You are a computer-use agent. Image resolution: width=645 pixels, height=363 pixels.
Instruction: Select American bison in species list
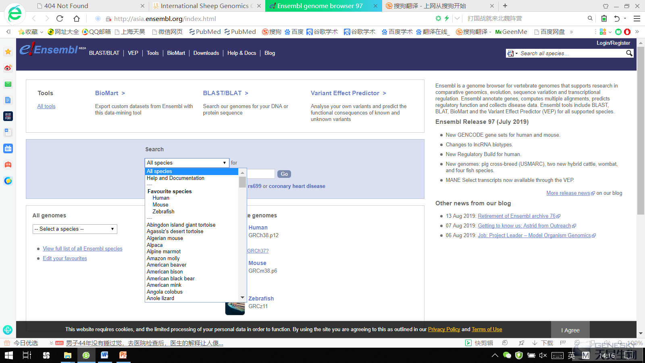pos(165,272)
